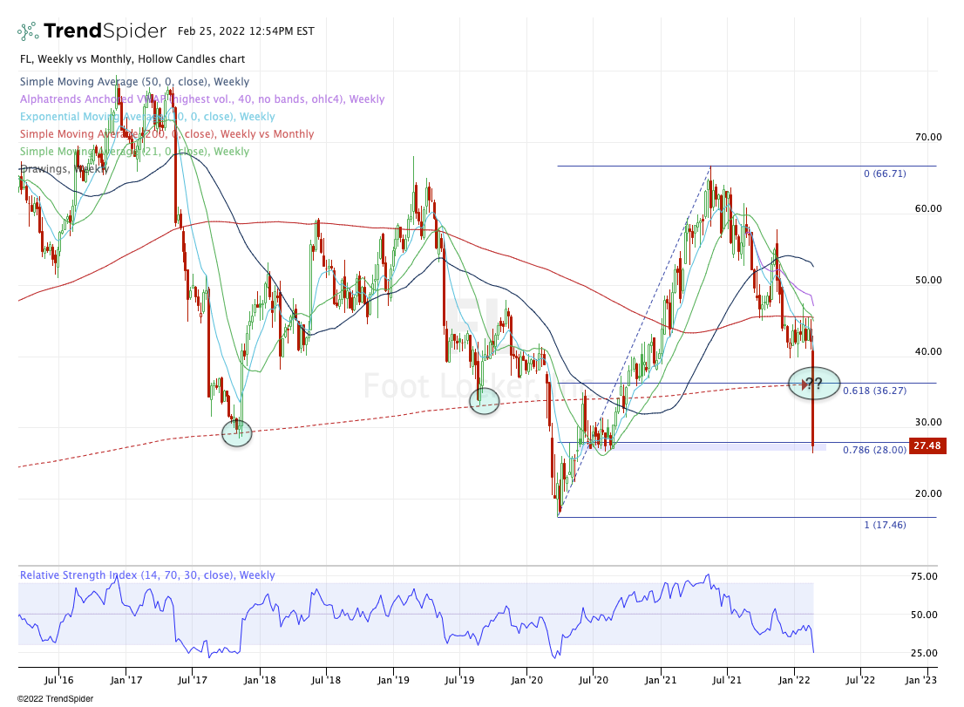Screen dimensions: 964x707
Task: Click the red 27.48 current price tag
Action: pos(927,445)
